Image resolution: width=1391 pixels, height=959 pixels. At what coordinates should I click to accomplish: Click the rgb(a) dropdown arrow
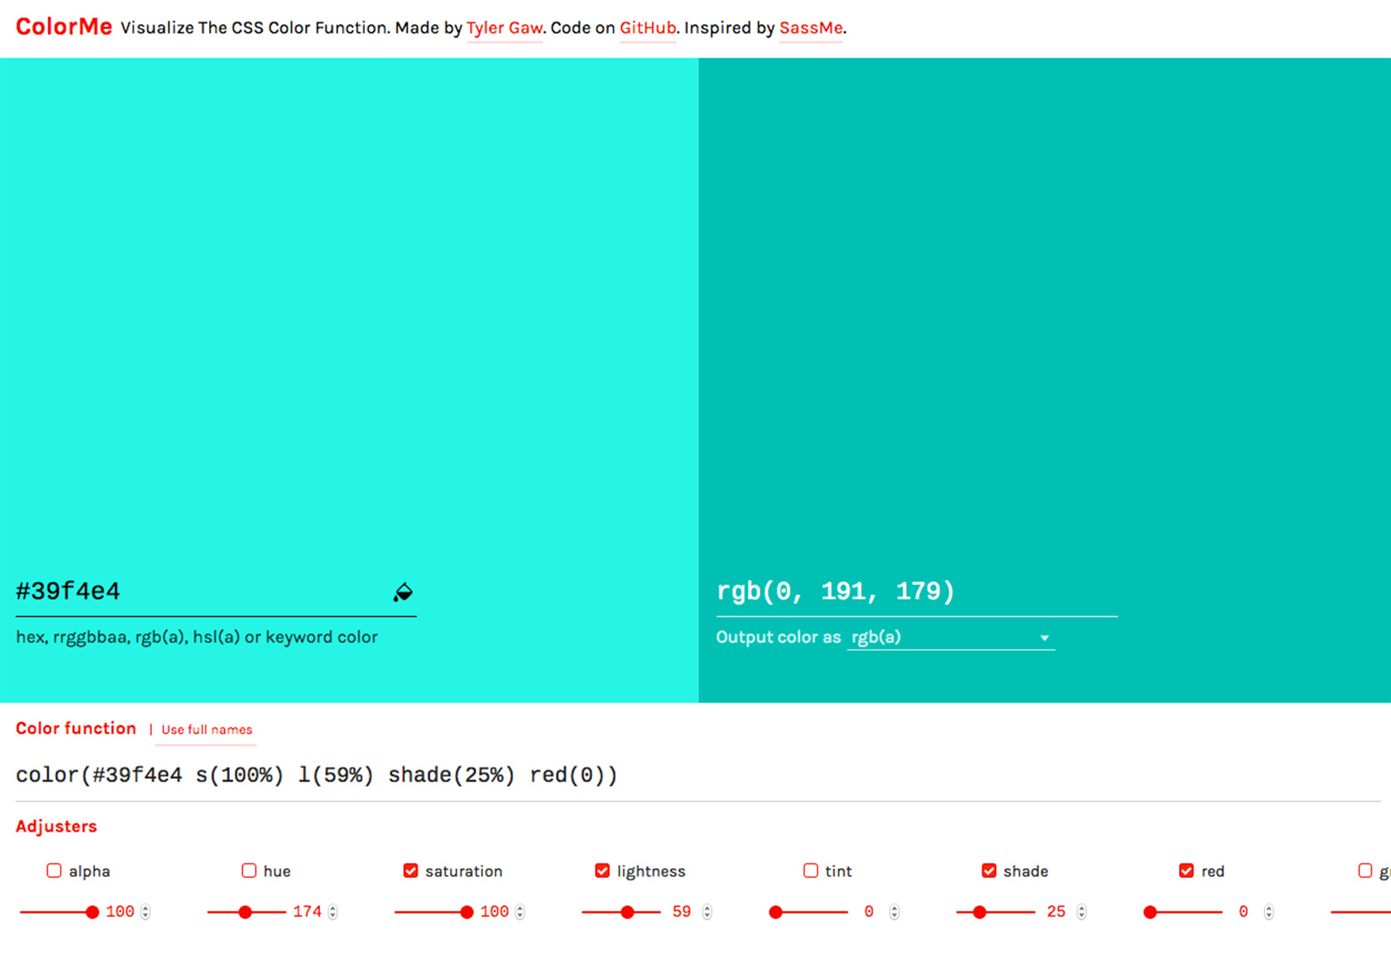click(x=1044, y=638)
